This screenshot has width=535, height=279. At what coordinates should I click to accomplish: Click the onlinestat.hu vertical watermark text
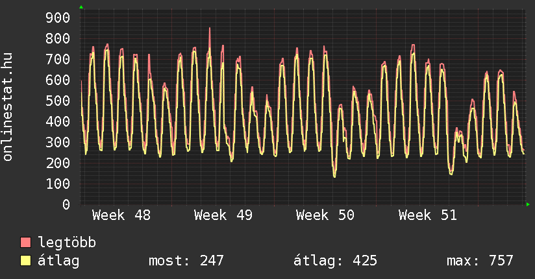point(8,107)
